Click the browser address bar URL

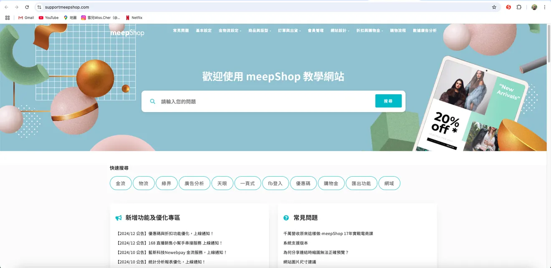(67, 7)
